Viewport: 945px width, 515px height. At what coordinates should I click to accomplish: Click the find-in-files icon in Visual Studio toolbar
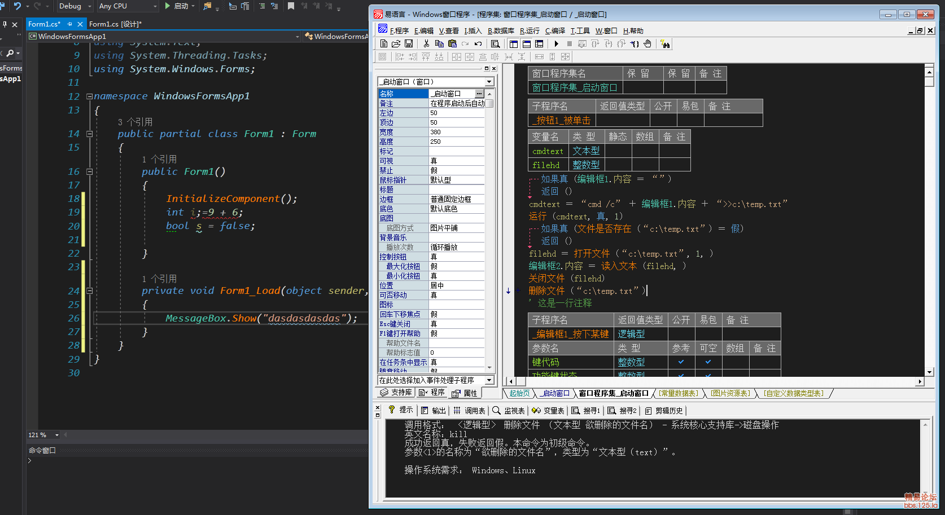pyautogui.click(x=207, y=6)
